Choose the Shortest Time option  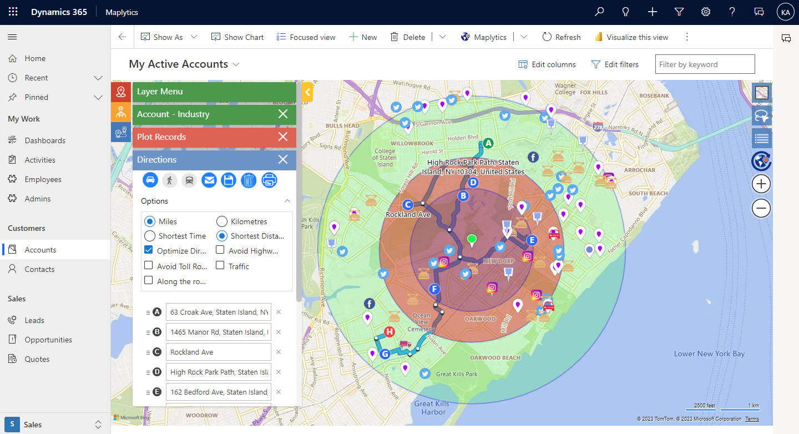point(150,236)
